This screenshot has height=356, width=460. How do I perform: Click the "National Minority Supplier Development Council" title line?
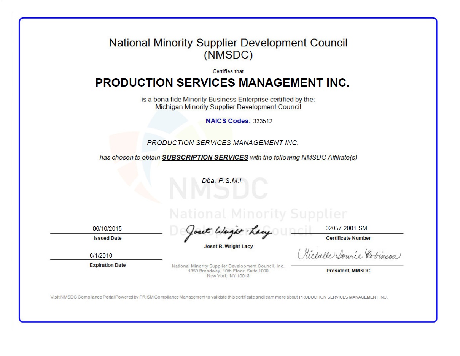228,43
